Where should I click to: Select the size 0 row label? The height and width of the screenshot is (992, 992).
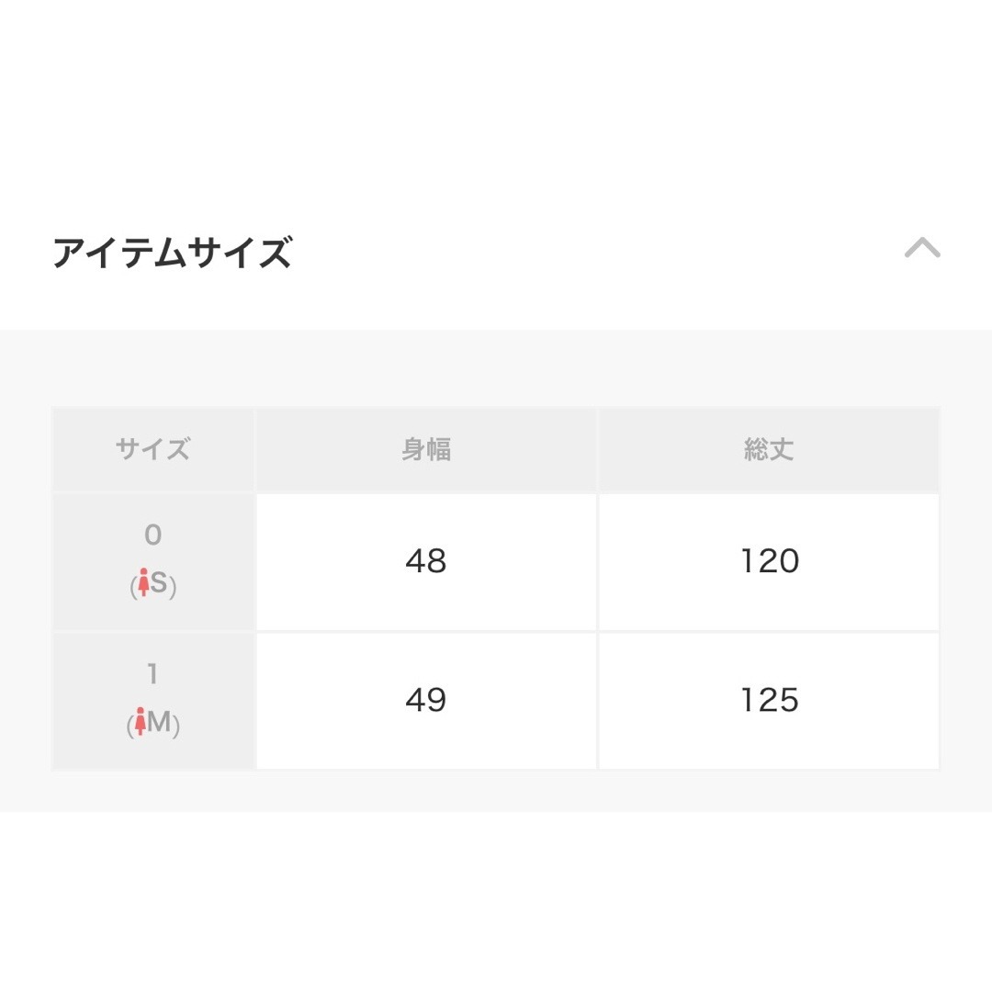[x=153, y=562]
